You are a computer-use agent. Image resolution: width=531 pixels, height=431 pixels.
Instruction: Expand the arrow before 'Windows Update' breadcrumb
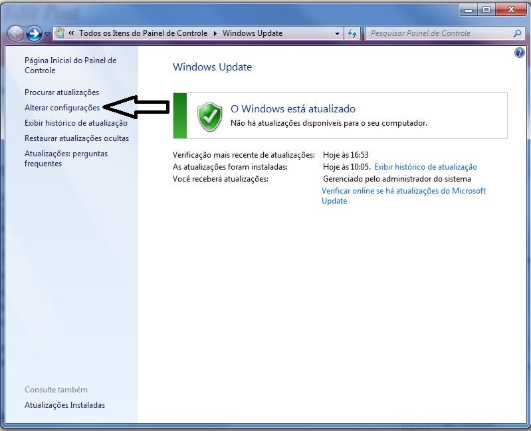[215, 33]
